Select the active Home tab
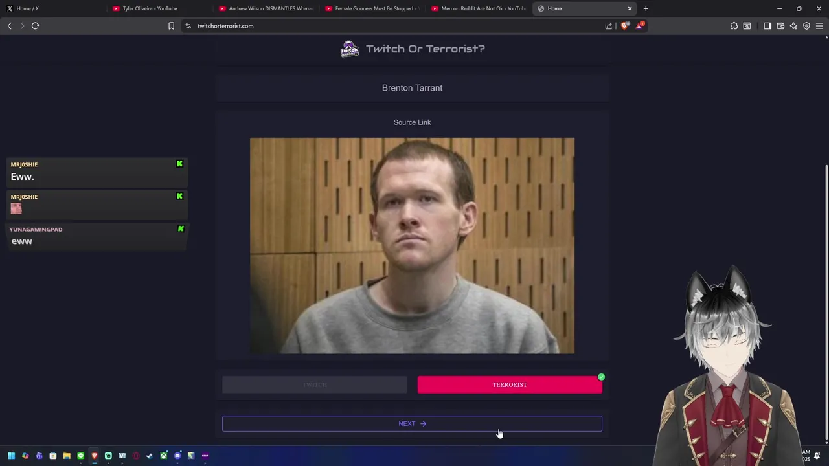 pos(583,8)
